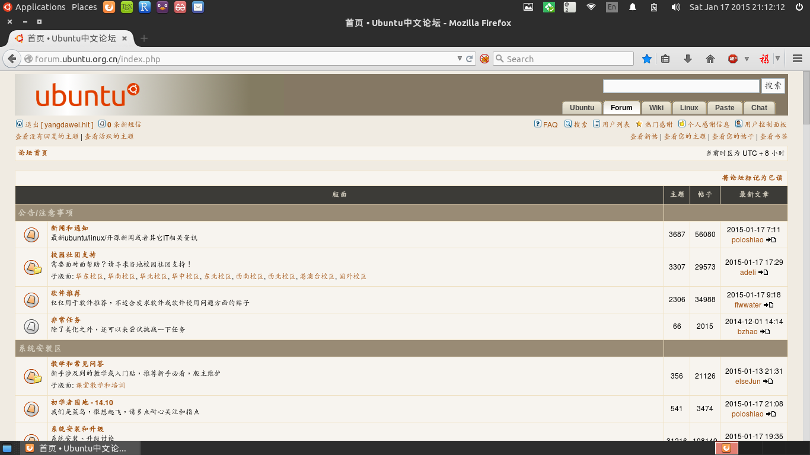Open the Places menu
The width and height of the screenshot is (810, 455).
point(84,7)
